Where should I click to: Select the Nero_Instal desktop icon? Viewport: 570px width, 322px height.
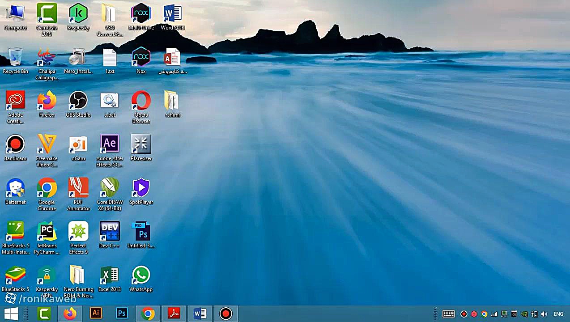pyautogui.click(x=78, y=60)
